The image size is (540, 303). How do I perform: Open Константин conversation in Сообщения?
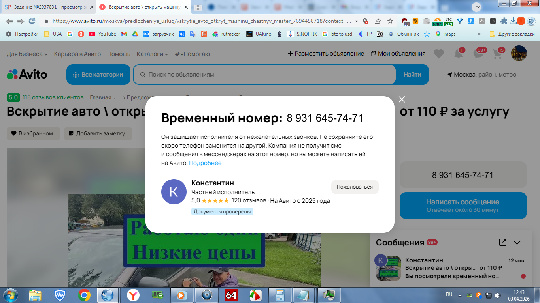451,268
